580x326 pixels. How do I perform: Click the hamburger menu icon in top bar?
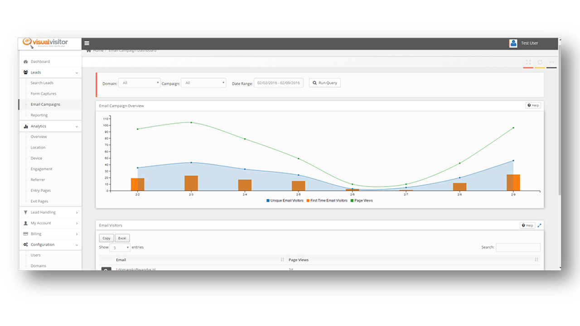(87, 43)
